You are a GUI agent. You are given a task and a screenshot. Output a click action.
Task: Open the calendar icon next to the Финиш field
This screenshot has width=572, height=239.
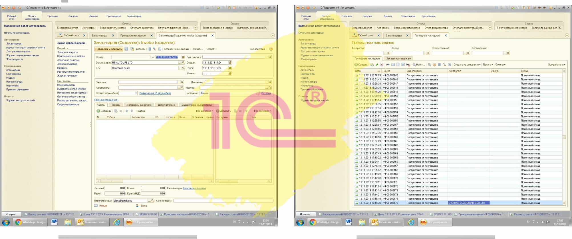(x=230, y=73)
